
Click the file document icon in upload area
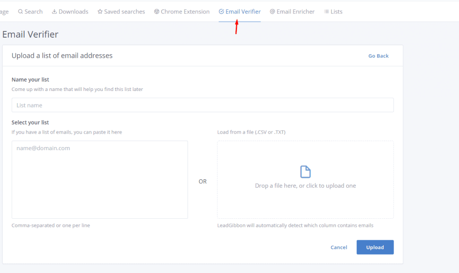coord(305,172)
